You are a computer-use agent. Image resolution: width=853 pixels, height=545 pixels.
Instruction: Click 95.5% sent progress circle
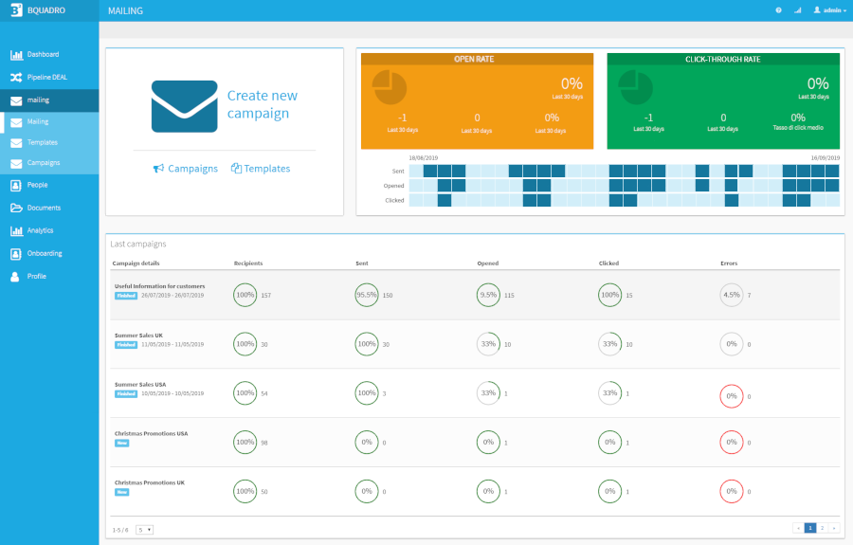pyautogui.click(x=367, y=295)
